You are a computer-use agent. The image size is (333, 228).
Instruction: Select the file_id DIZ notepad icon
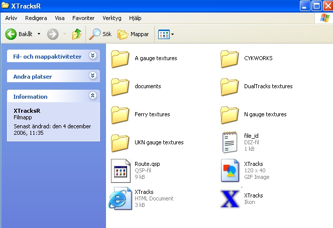(x=230, y=142)
